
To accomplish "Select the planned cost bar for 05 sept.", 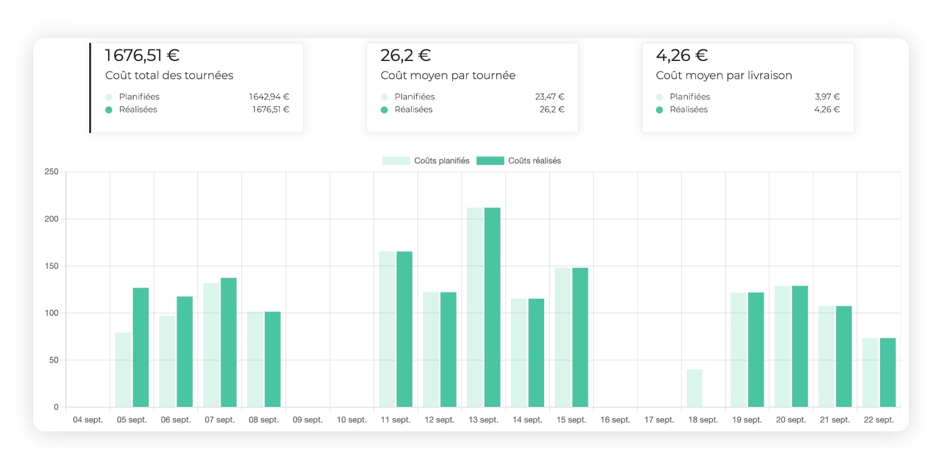I will [x=123, y=370].
